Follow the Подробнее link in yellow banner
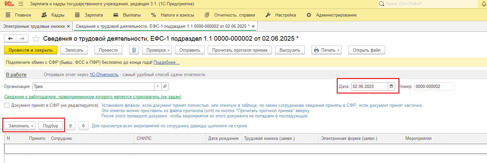The image size is (487, 163). pyautogui.click(x=167, y=62)
